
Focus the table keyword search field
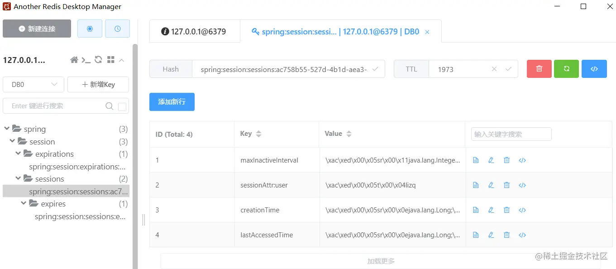click(x=511, y=134)
